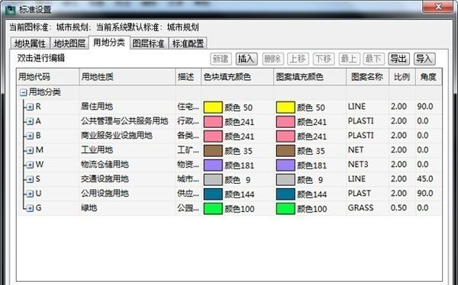The height and width of the screenshot is (285, 458).
Task: Select the 绿地 text cell
Action: pyautogui.click(x=89, y=208)
